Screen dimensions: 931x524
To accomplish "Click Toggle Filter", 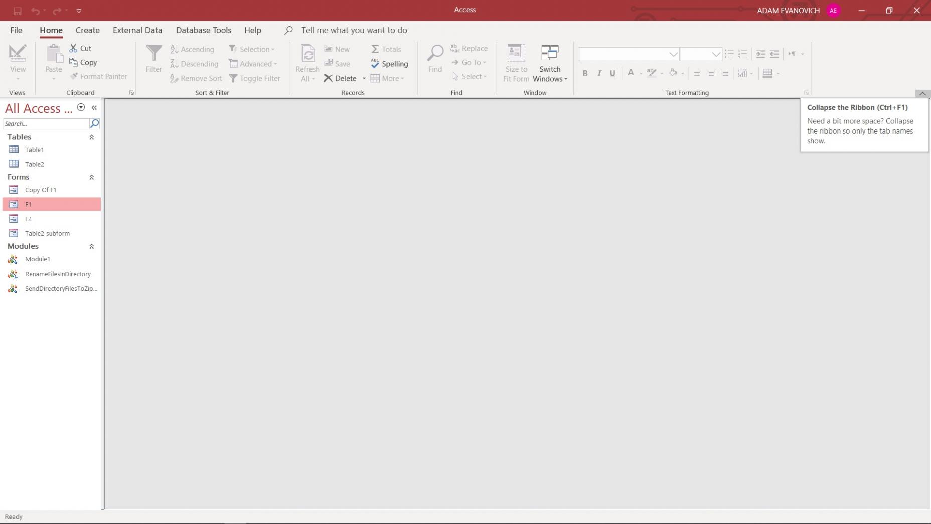I will point(255,78).
